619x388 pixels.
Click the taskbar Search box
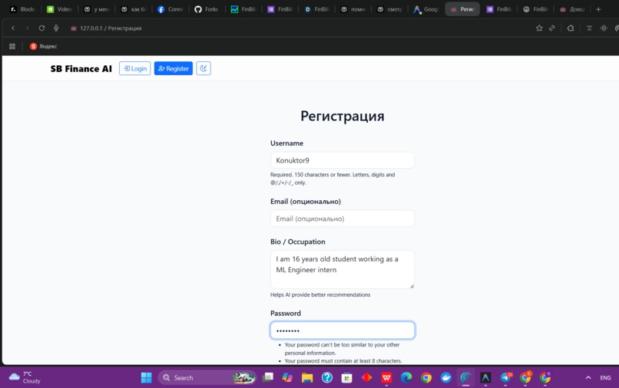point(207,377)
